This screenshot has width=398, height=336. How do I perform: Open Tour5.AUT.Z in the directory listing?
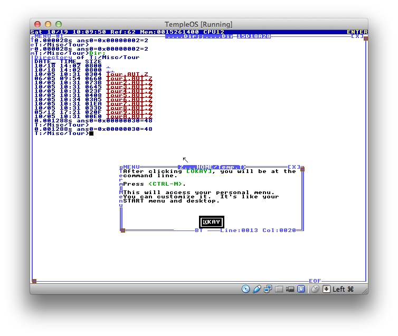[x=129, y=95]
